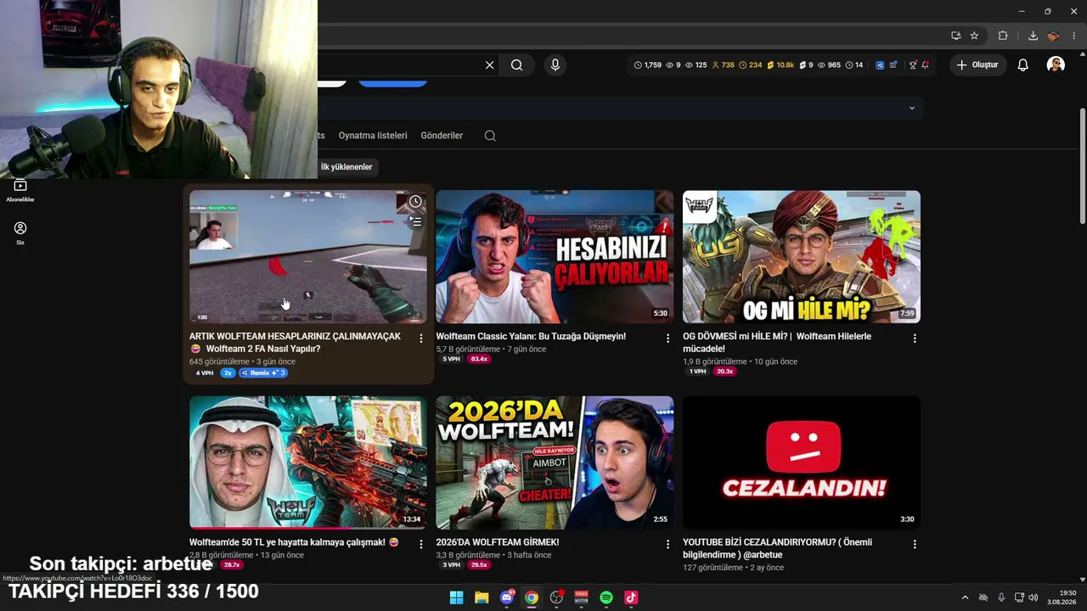1087x611 pixels.
Task: Open options menu for 2026'DA WOLFTEAM GİRMEK video
Action: (667, 545)
